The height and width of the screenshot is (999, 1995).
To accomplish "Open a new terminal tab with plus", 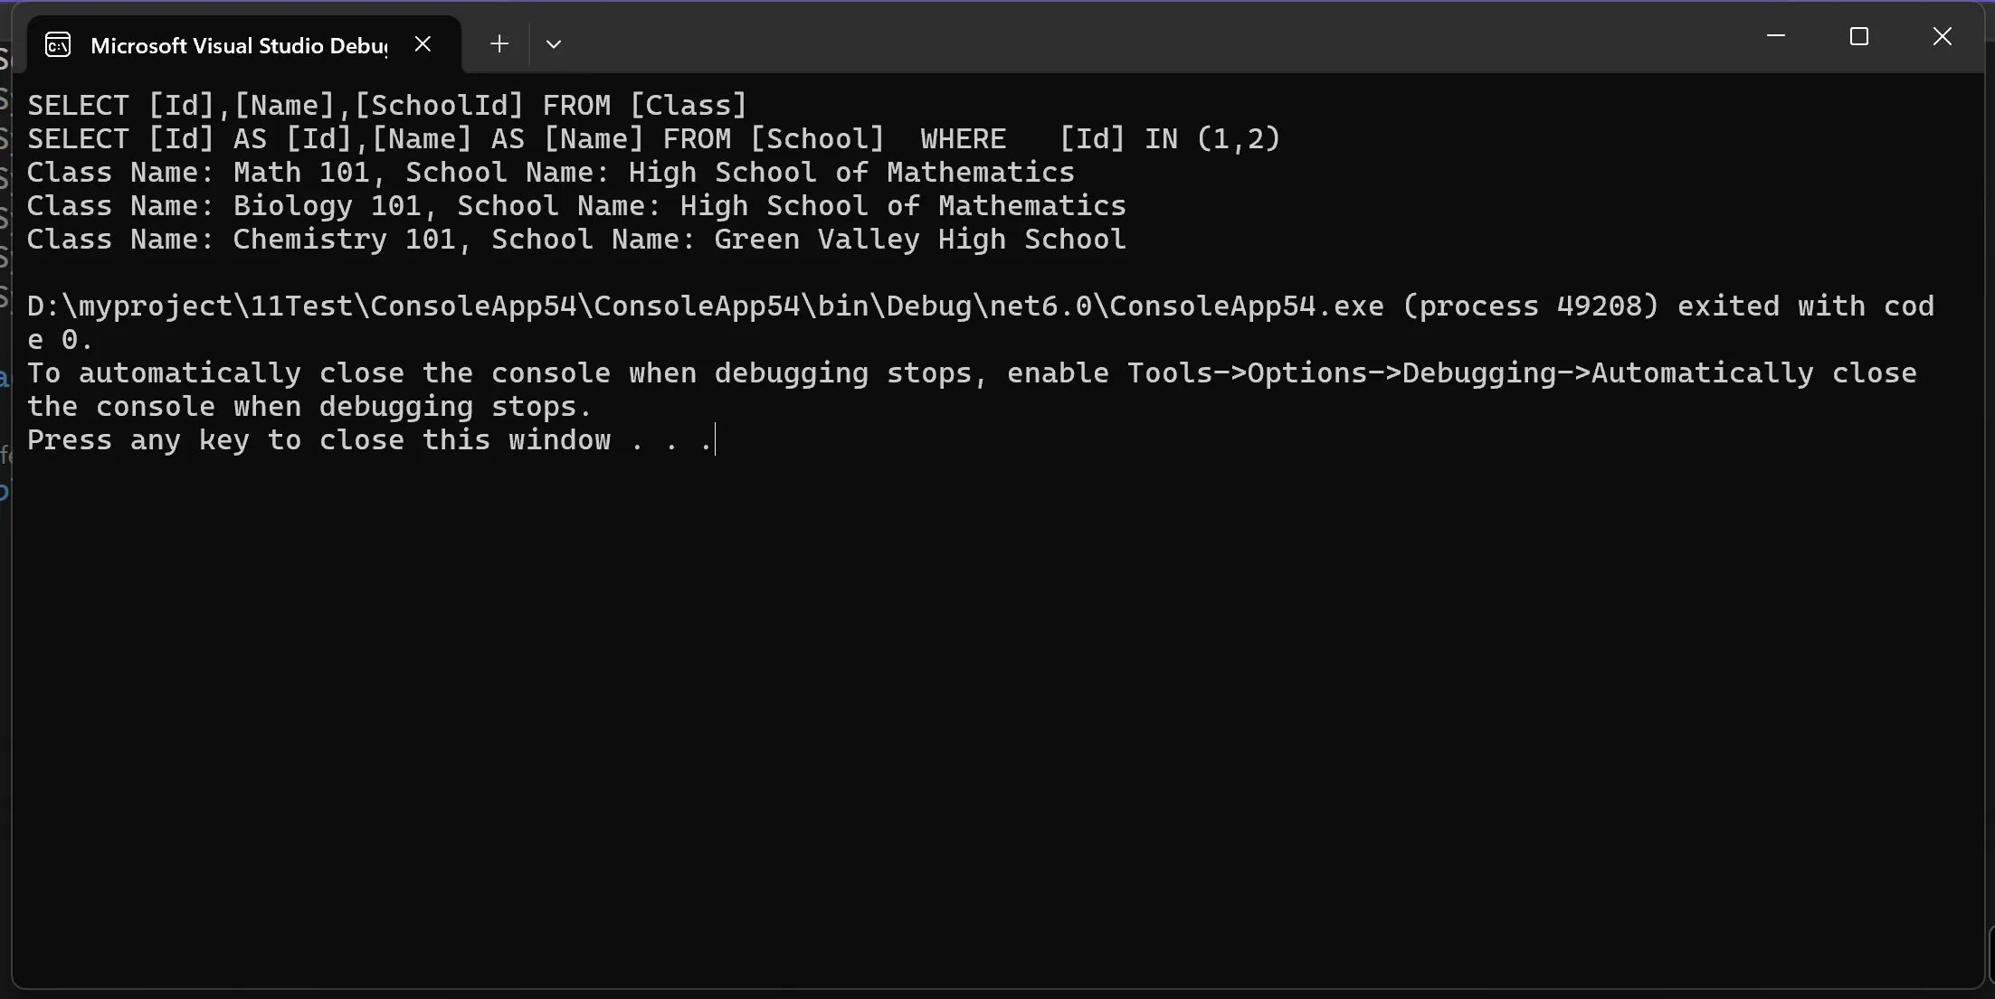I will [499, 44].
